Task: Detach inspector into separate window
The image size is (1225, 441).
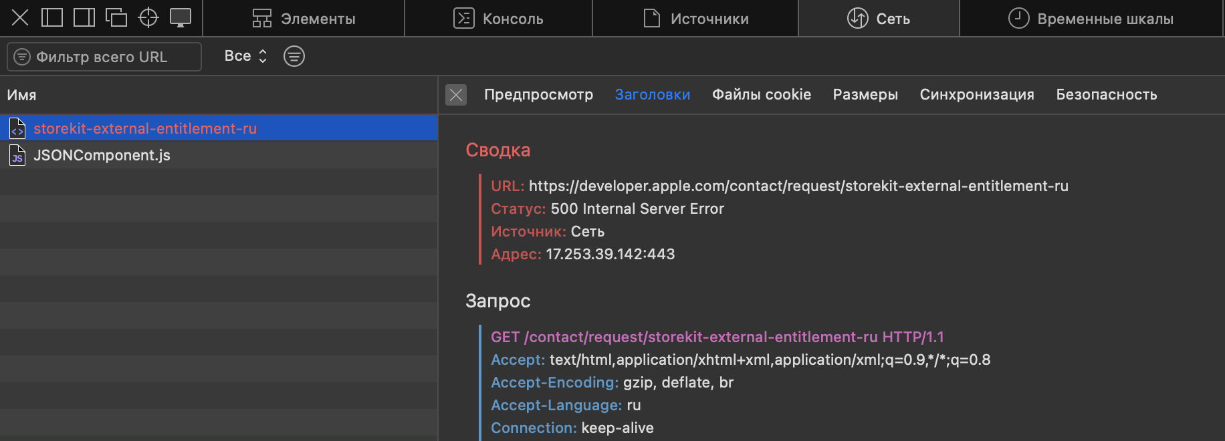Action: (x=116, y=18)
